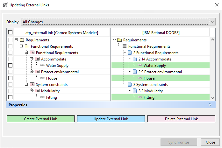The width and height of the screenshot is (222, 148).
Task: Open the Display All Changes dropdown
Action: [212, 22]
